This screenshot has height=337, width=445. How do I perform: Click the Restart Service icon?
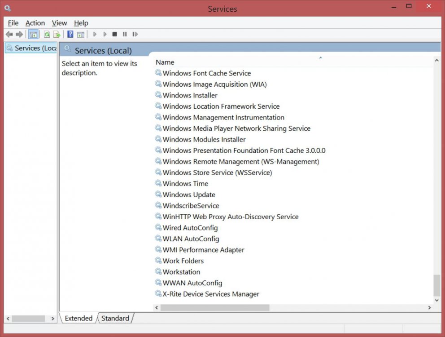click(135, 35)
